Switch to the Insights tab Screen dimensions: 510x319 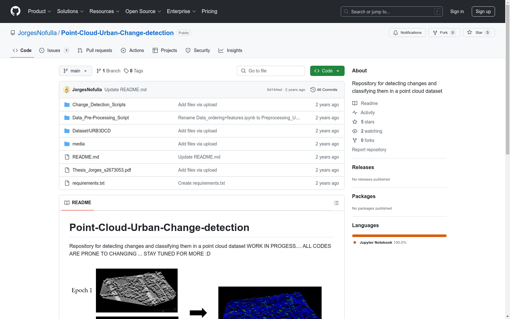230,50
